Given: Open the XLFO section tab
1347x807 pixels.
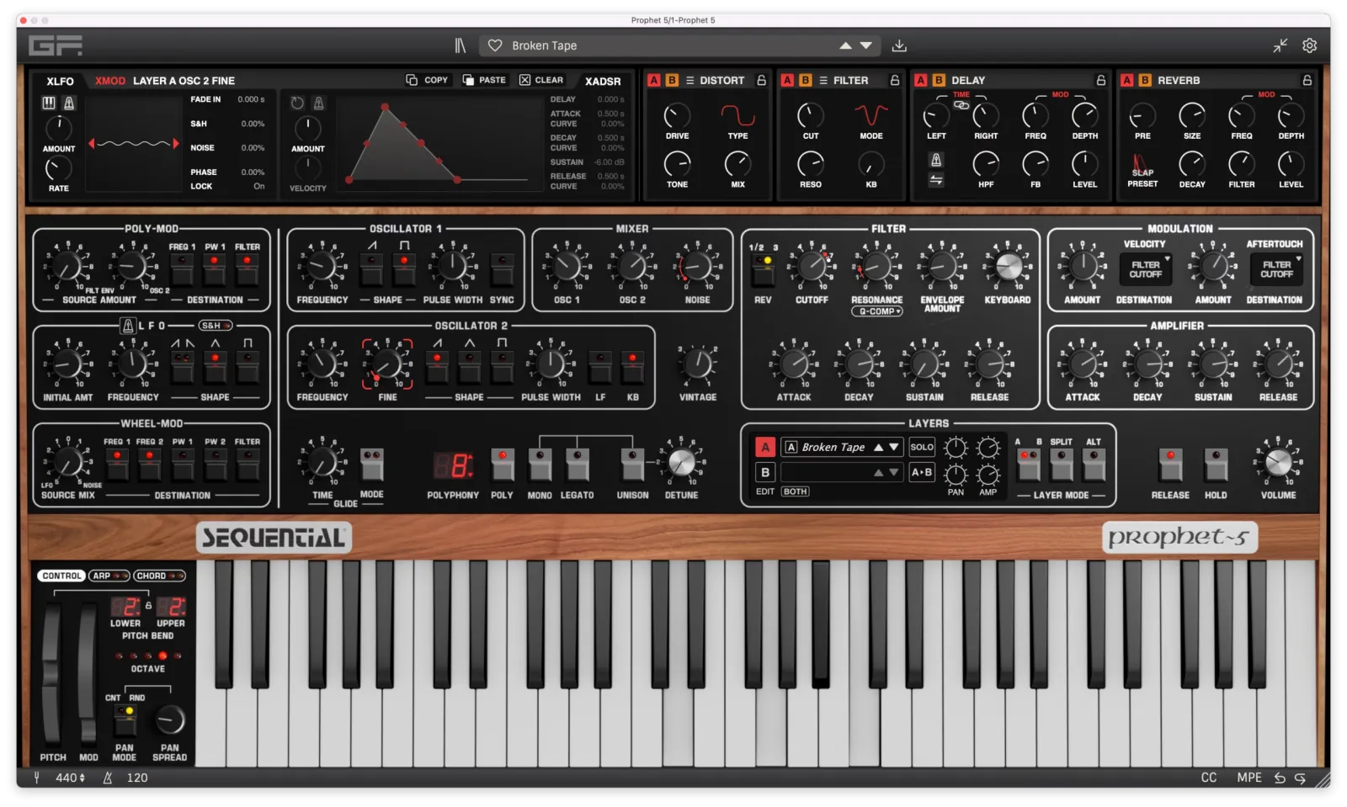Looking at the screenshot, I should pyautogui.click(x=60, y=81).
